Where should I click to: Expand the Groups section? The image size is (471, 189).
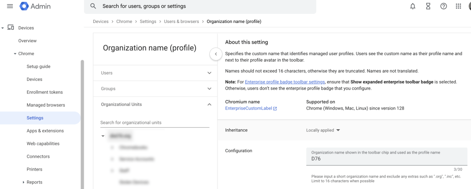[209, 89]
